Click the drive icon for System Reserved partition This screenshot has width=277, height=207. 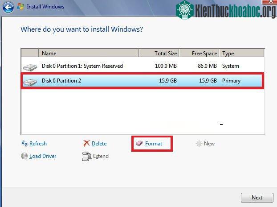click(x=30, y=67)
